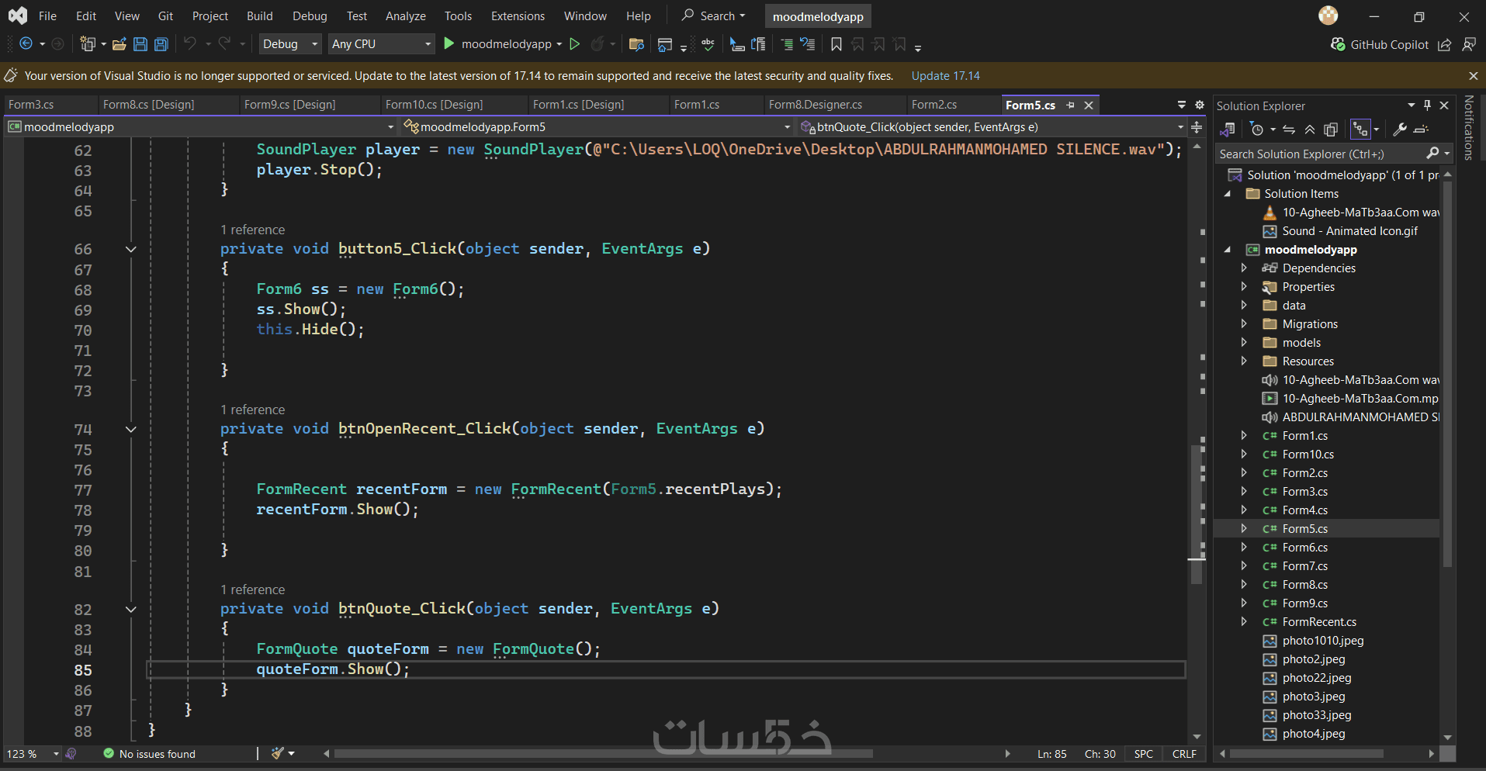Open the Build menu
This screenshot has height=771, width=1486.
[260, 16]
